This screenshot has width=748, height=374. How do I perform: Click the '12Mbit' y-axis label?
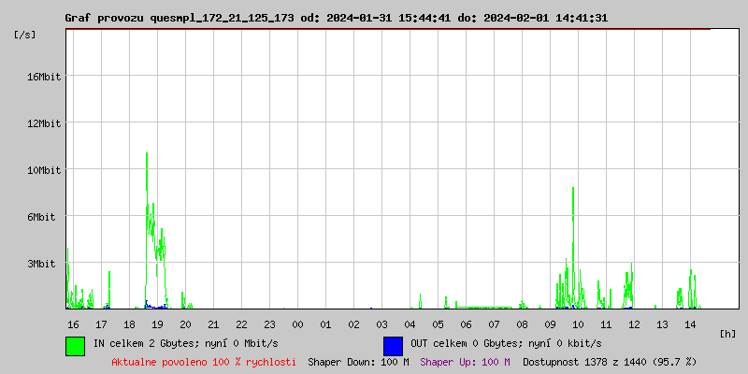click(x=45, y=123)
